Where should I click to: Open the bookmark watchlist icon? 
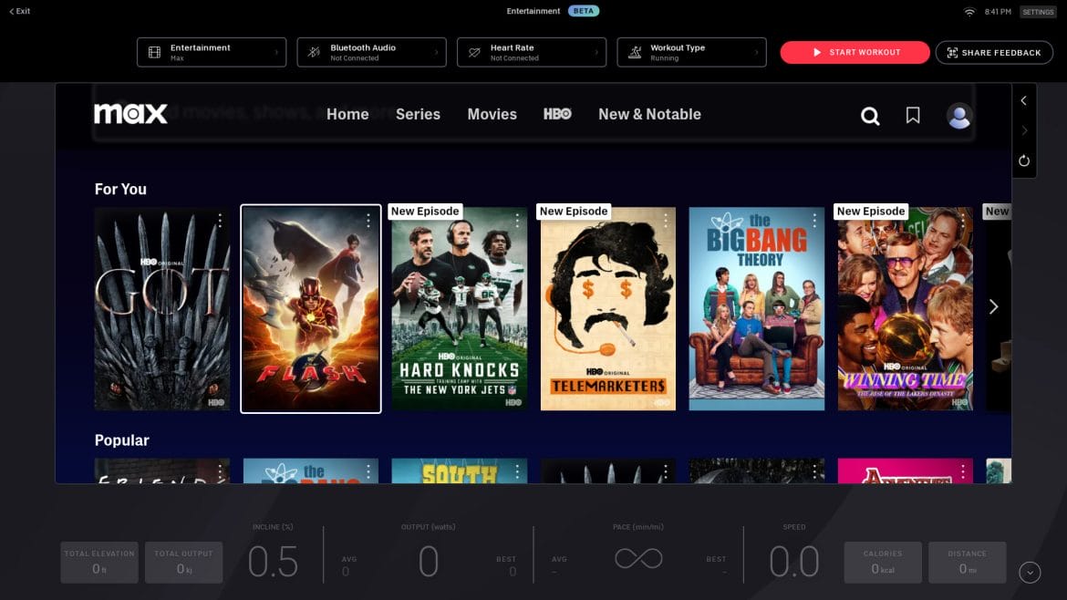coord(913,115)
